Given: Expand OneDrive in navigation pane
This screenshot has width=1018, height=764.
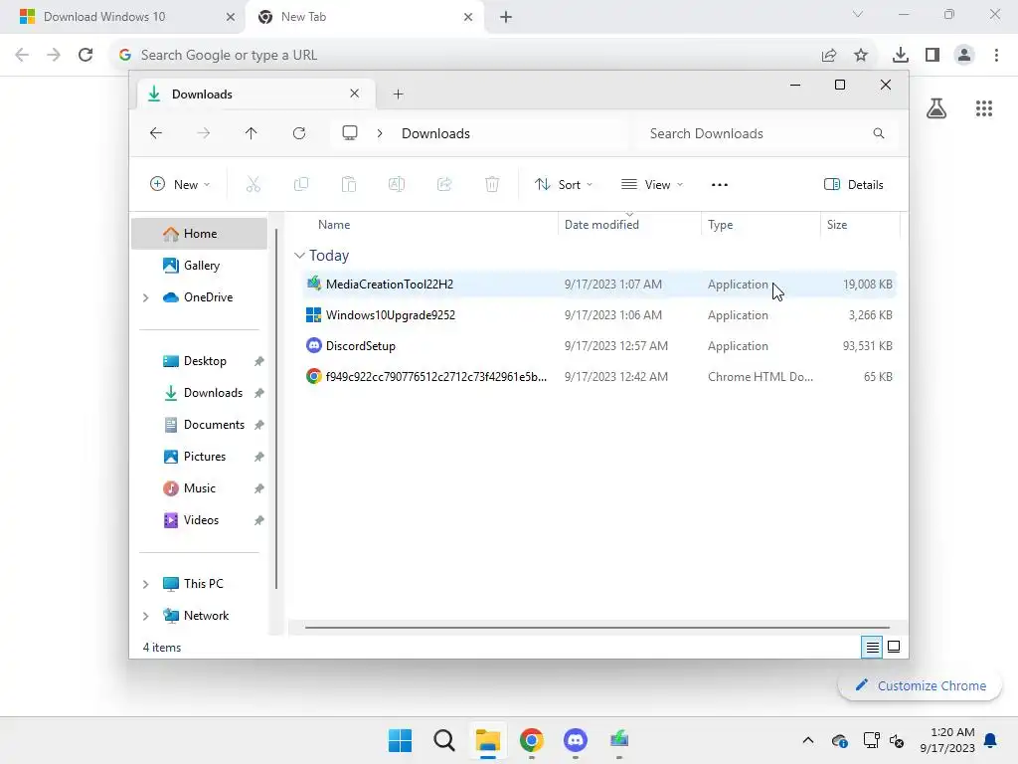Looking at the screenshot, I should point(145,297).
